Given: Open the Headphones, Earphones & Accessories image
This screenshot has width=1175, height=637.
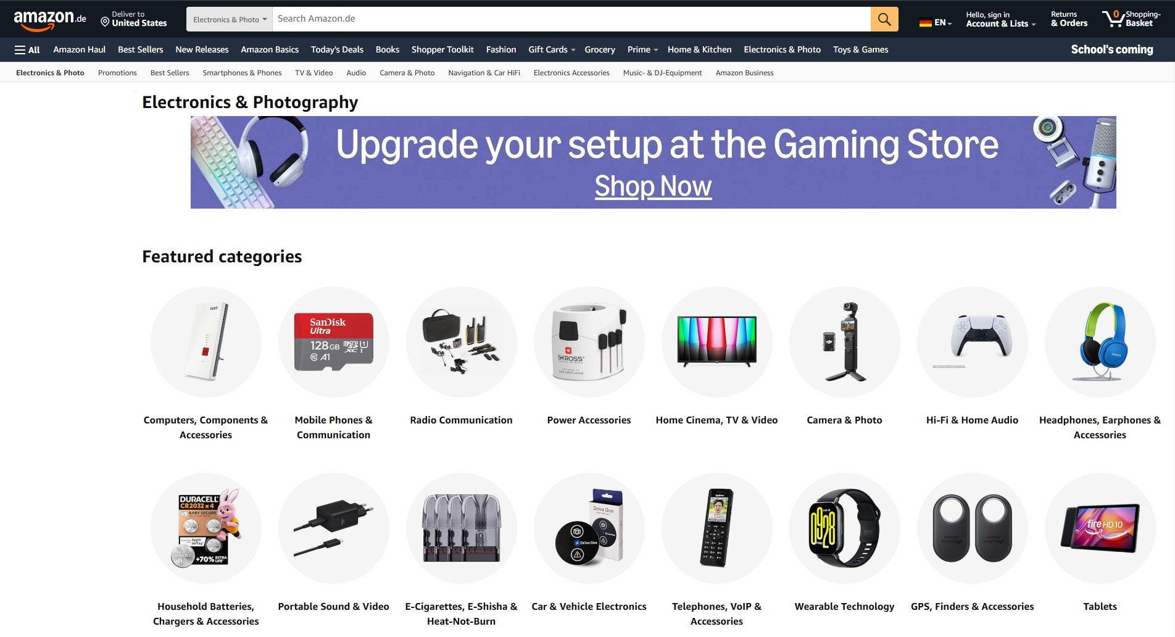Looking at the screenshot, I should tap(1100, 342).
